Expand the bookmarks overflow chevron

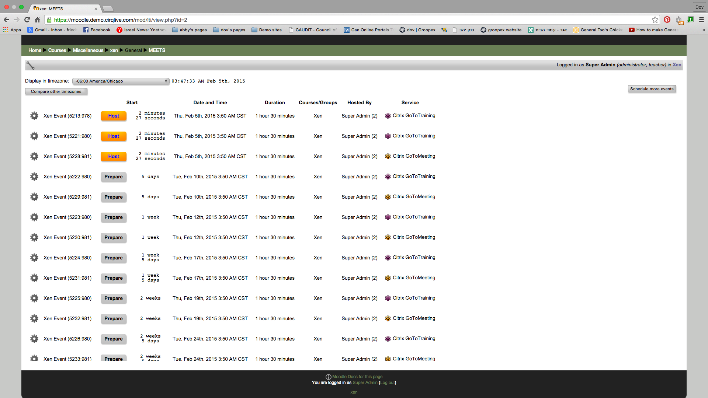704,30
